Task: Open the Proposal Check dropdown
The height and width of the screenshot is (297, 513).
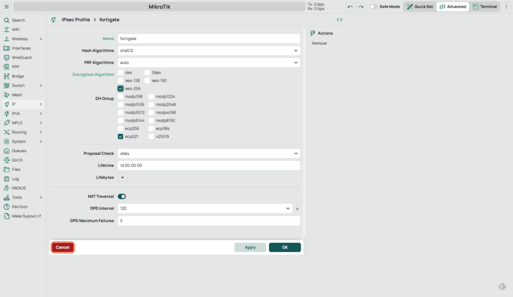Action: coord(209,153)
